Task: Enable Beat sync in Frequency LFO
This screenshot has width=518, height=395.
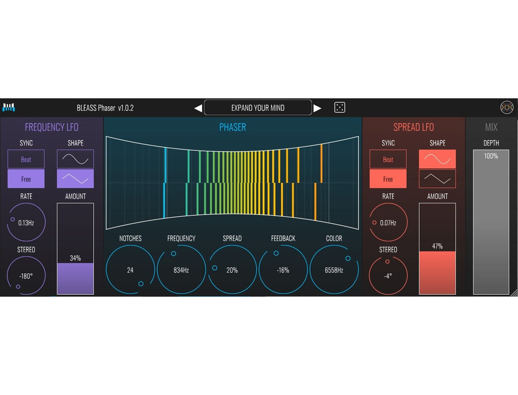Action: 26,159
